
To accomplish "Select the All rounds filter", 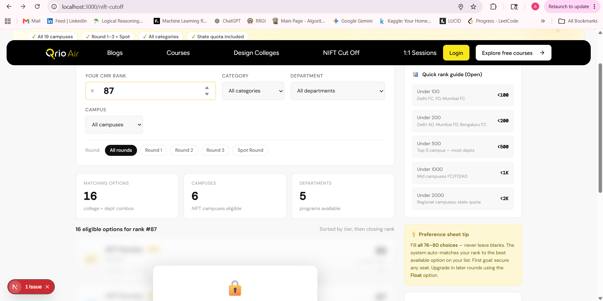I will pos(121,150).
